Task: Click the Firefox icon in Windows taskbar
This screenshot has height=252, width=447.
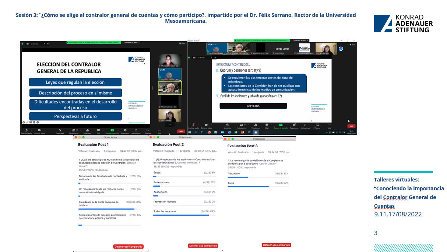Action: point(210,132)
